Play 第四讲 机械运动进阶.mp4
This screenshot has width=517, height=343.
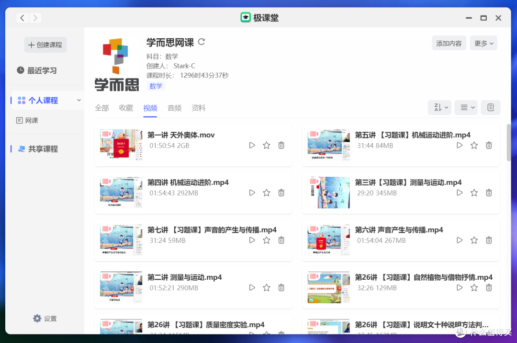tap(252, 193)
